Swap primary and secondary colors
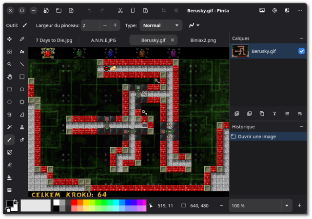Screen dimensions: 312x219 point(16,201)
